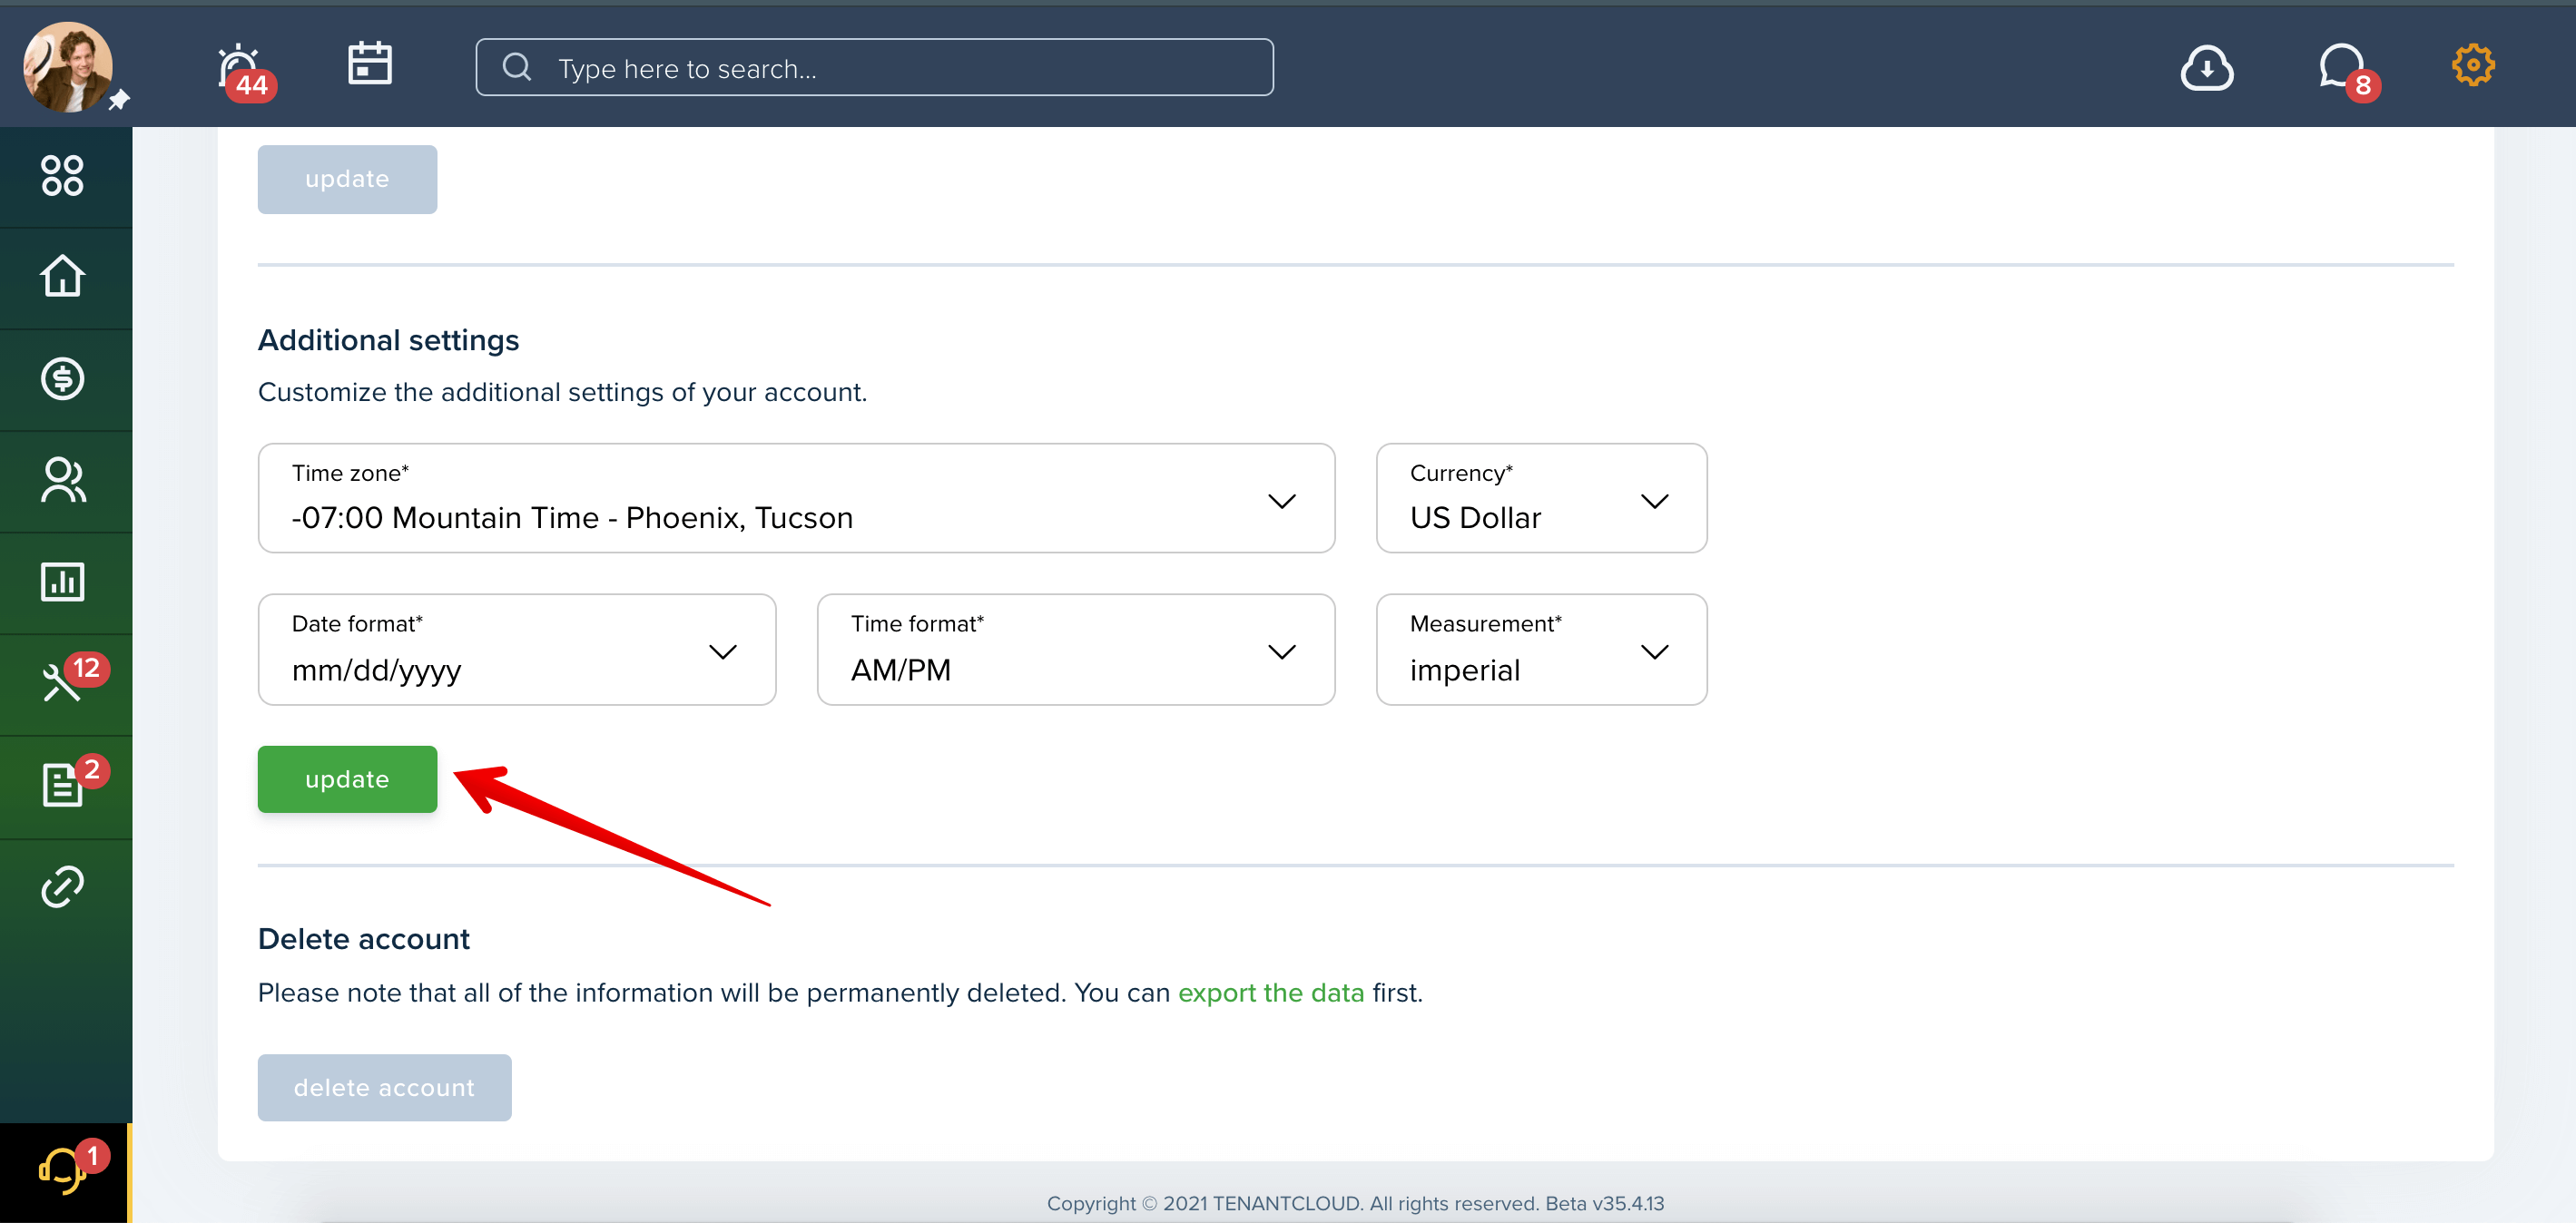
Task: Click the faded update button at top
Action: (x=347, y=179)
